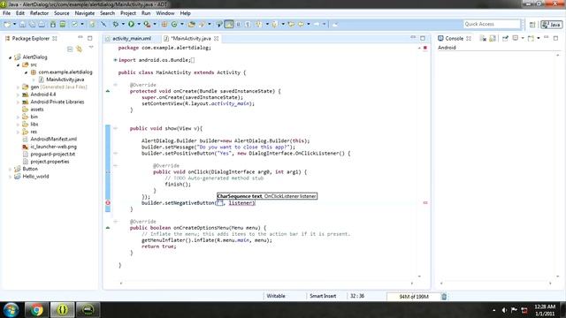This screenshot has width=566, height=318.
Task: Open the Debug dropdown arrow
Action: pyautogui.click(x=123, y=24)
